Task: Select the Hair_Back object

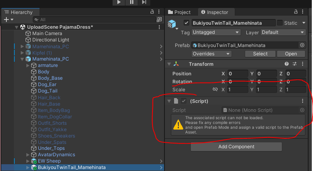Action: [49, 97]
